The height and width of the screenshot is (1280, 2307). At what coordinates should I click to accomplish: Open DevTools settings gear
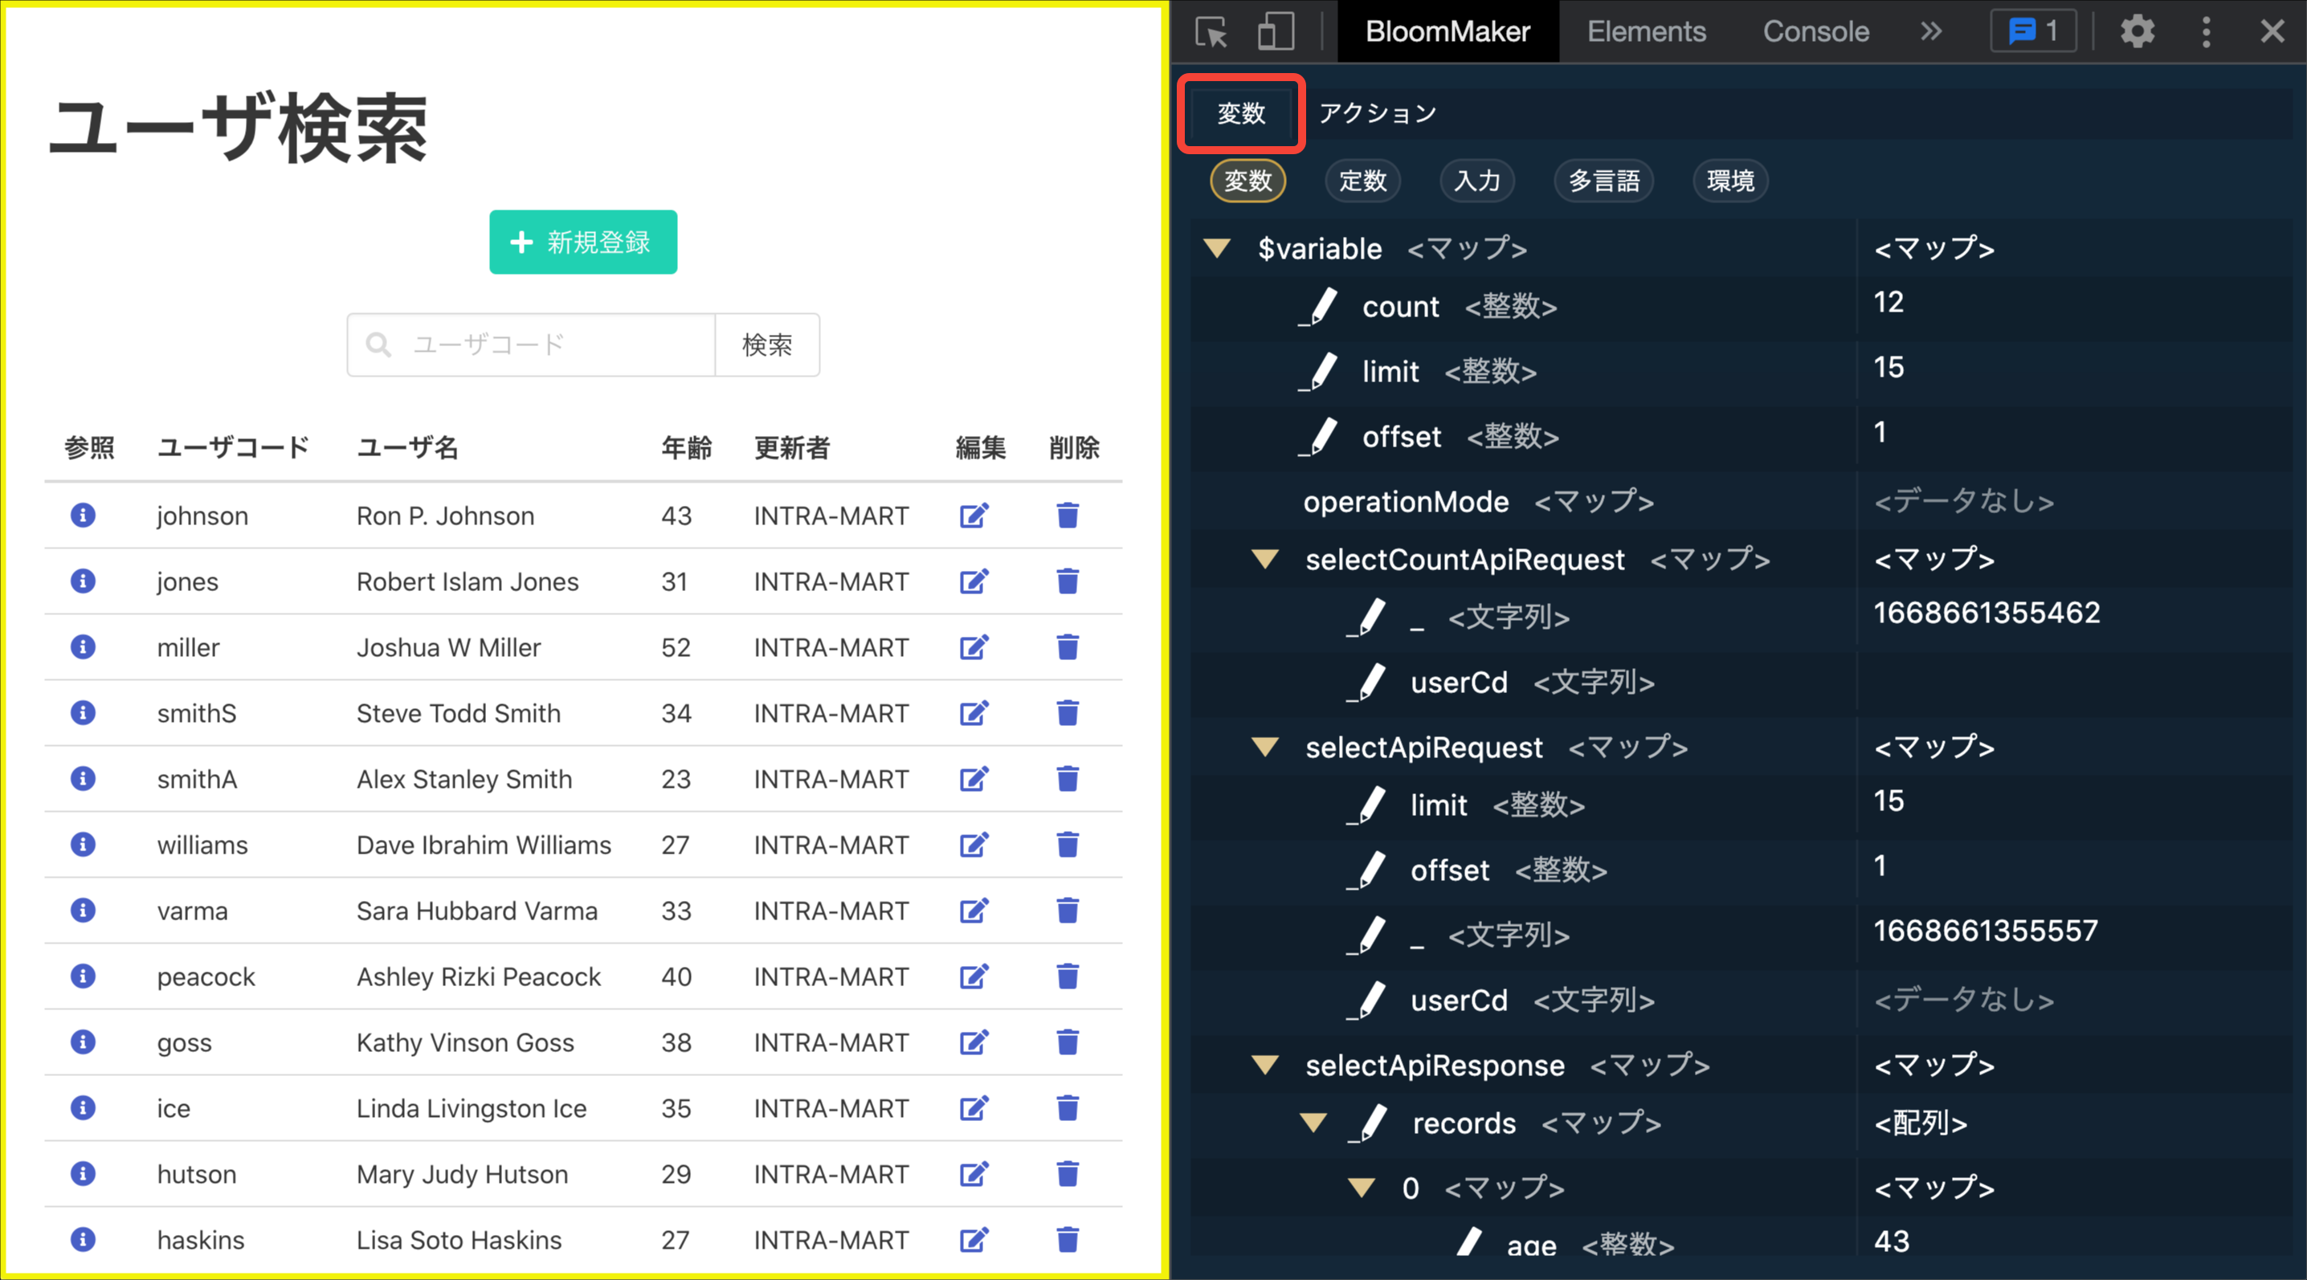[x=2137, y=32]
